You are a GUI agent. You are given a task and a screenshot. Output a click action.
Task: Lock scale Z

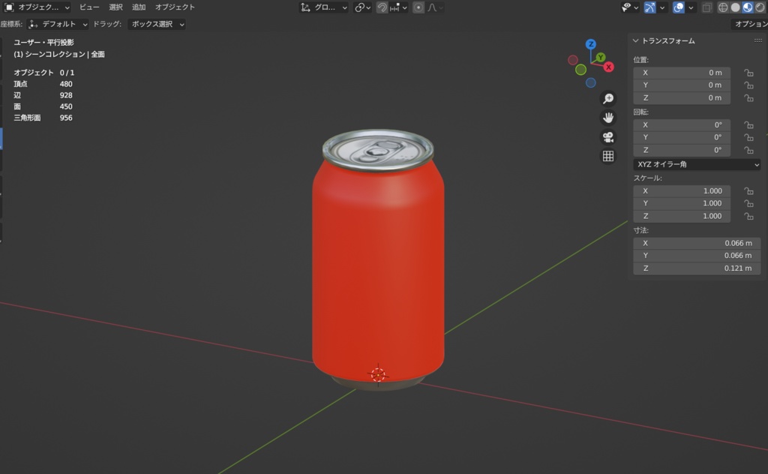pyautogui.click(x=748, y=216)
